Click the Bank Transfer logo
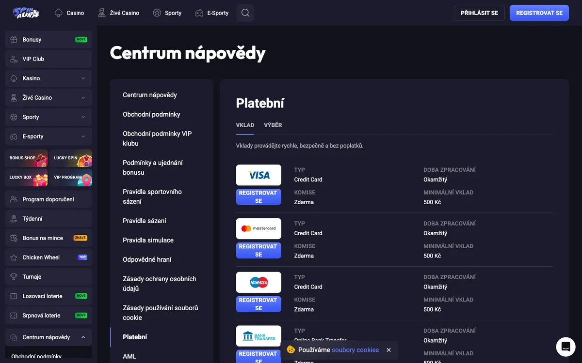The image size is (582, 363). [x=259, y=336]
